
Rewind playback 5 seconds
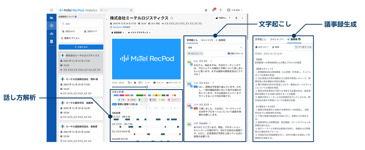130,83
